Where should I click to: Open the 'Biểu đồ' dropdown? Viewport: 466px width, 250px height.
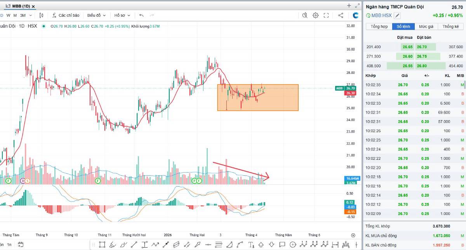pyautogui.click(x=96, y=15)
